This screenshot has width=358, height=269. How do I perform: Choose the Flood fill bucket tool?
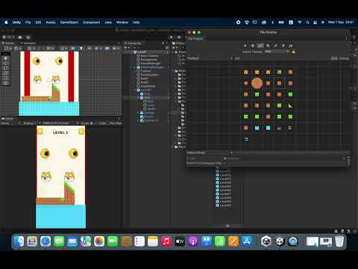(x=291, y=46)
